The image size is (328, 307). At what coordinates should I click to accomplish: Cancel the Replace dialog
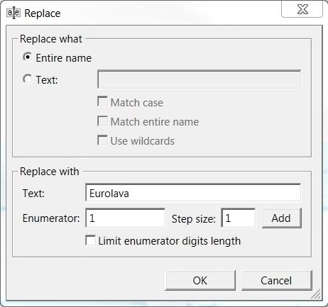276,281
